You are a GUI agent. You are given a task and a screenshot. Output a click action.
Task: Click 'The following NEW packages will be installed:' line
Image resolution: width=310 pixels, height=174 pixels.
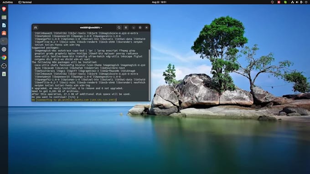coord(64,62)
